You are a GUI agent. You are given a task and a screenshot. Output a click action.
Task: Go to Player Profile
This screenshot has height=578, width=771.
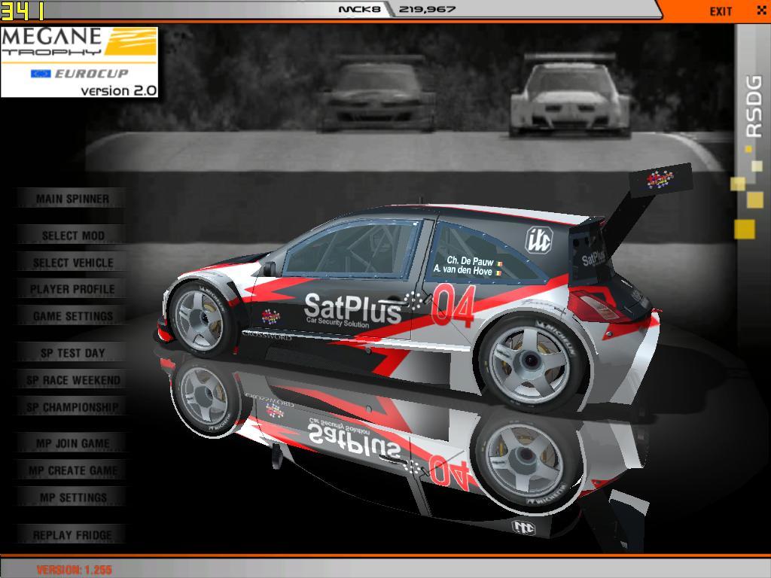(x=72, y=290)
